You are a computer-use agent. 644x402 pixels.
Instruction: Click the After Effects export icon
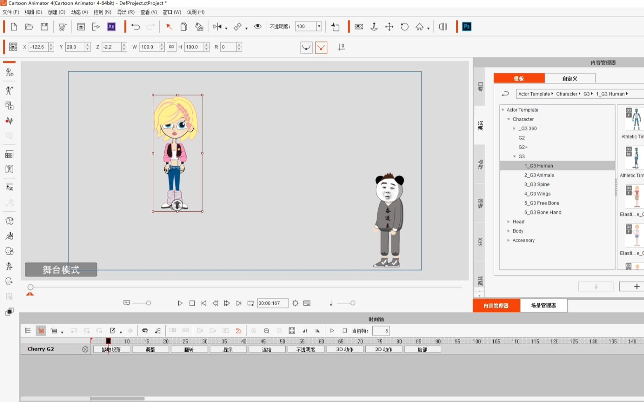coord(111,27)
